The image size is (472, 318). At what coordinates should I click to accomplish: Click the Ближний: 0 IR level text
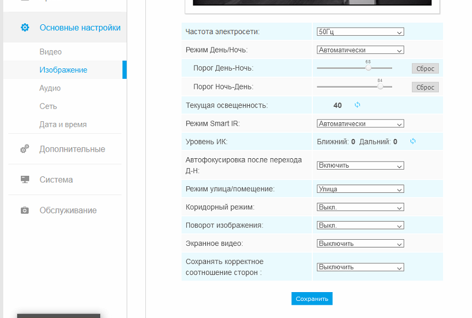(336, 142)
